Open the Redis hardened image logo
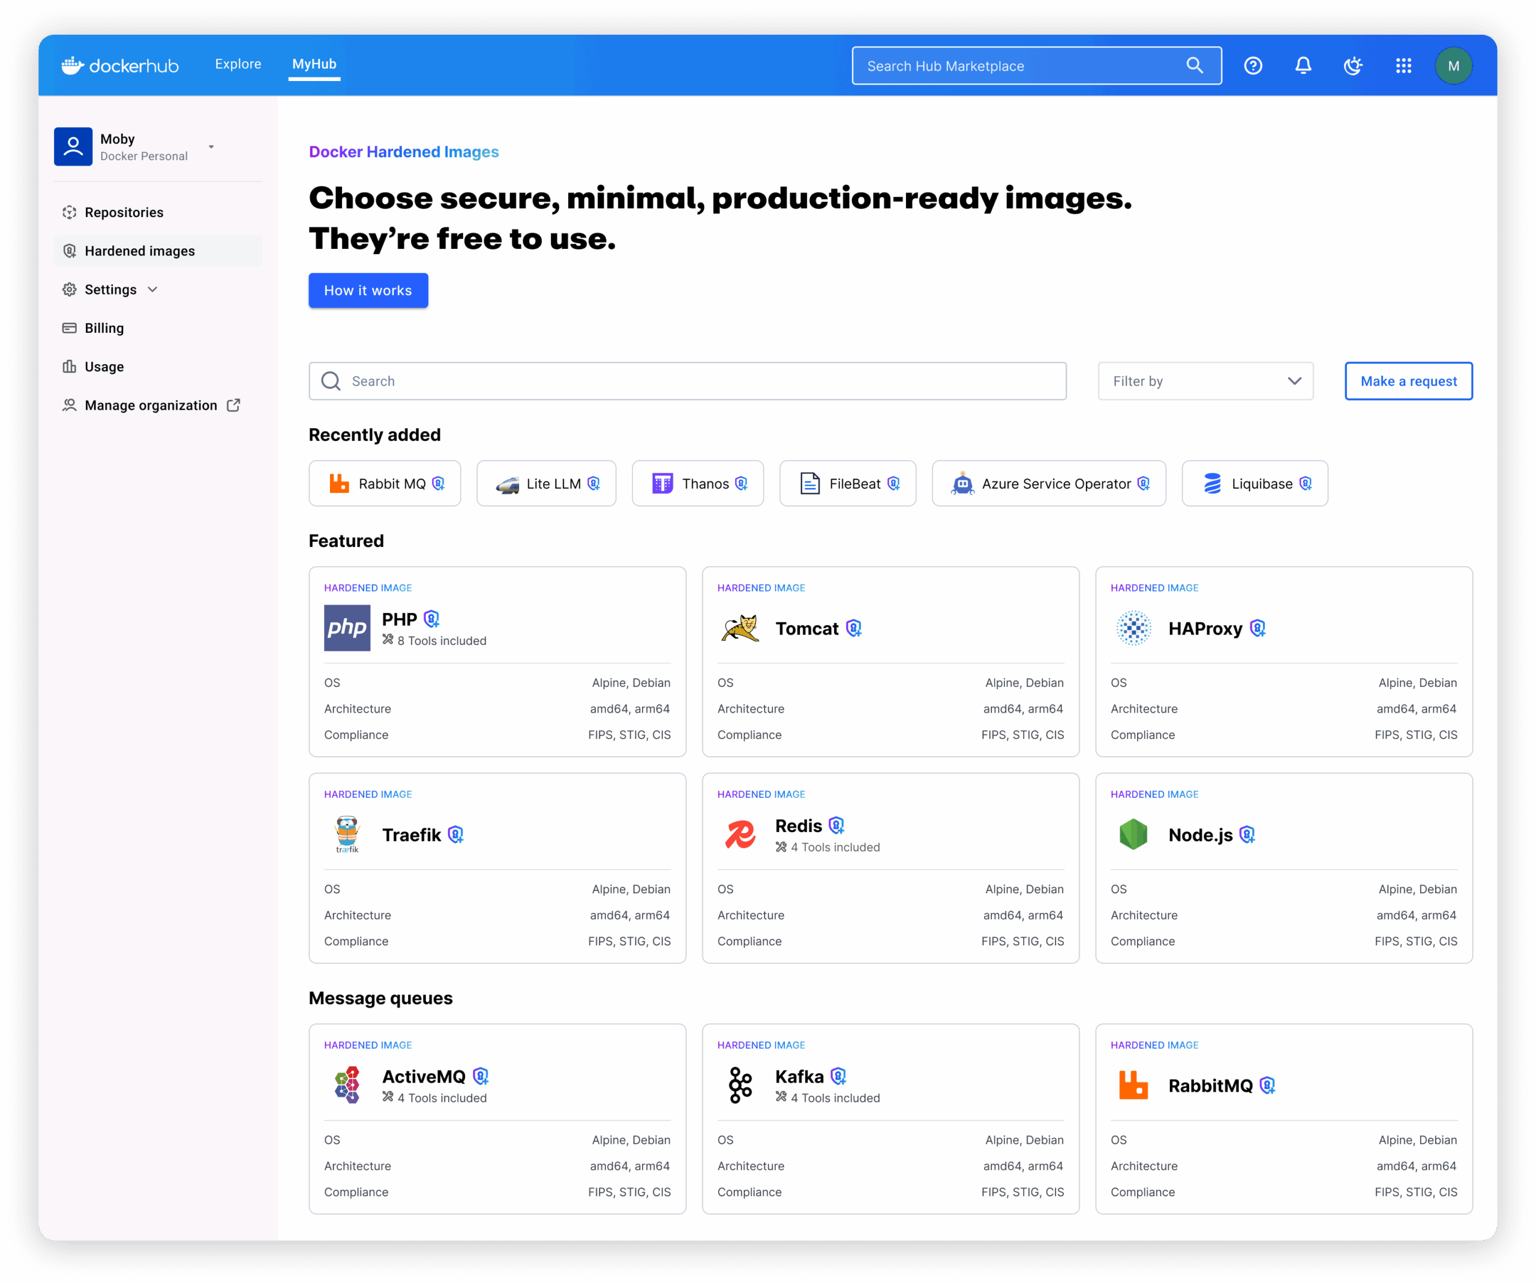This screenshot has height=1283, width=1536. coord(740,834)
